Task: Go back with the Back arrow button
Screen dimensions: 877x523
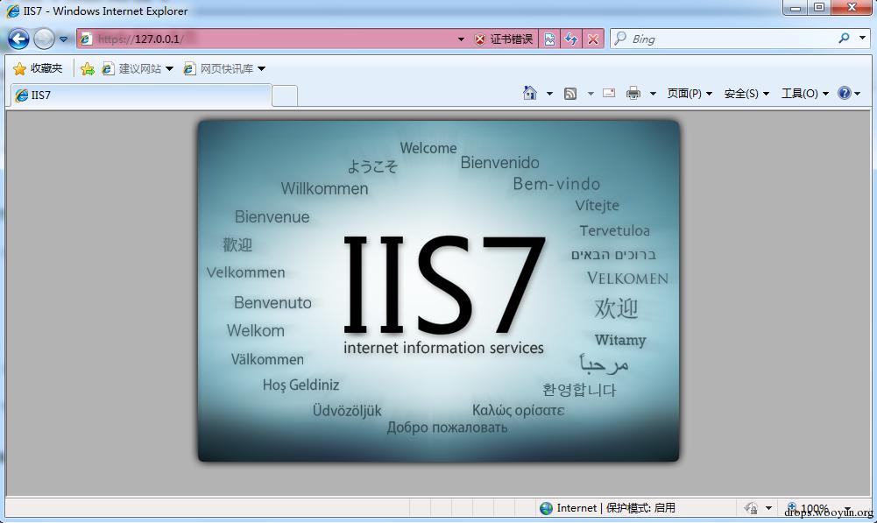Action: pos(18,39)
